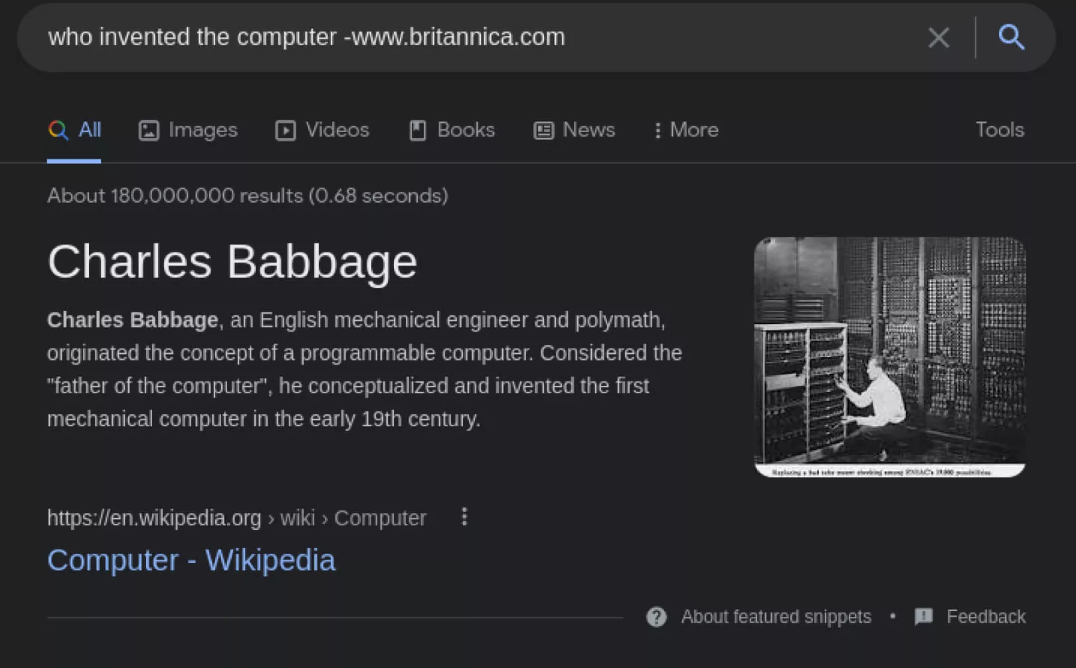1076x668 pixels.
Task: Open the three-dot menu beside Wikipedia URL
Action: click(464, 517)
